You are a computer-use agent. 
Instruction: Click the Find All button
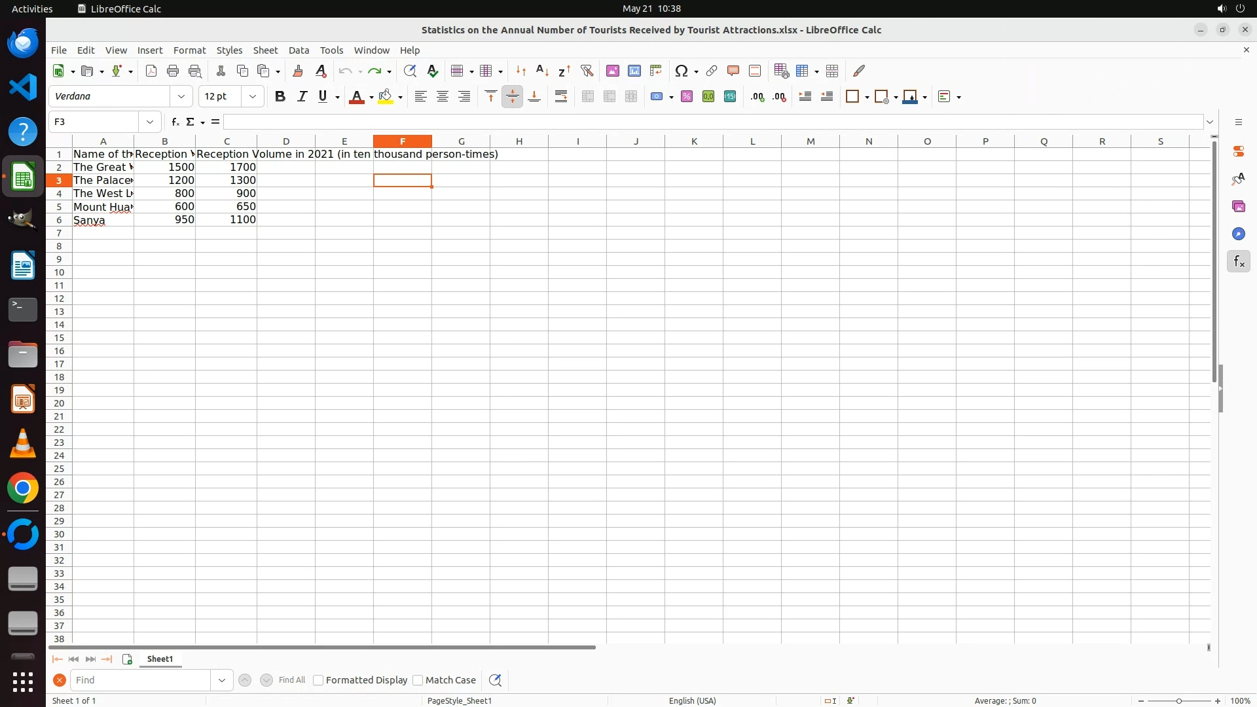tap(291, 680)
